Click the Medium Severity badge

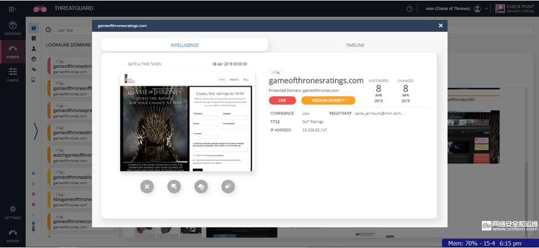[x=328, y=100]
